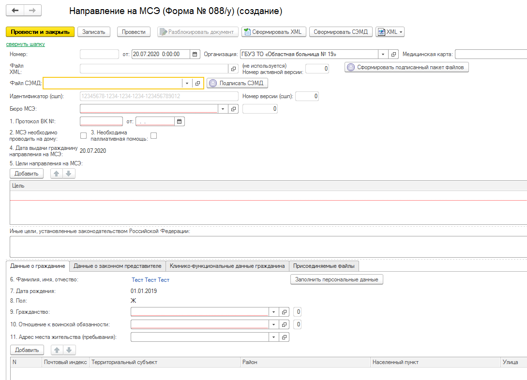Click the forward navigation arrow
The width and height of the screenshot is (527, 380).
point(32,11)
